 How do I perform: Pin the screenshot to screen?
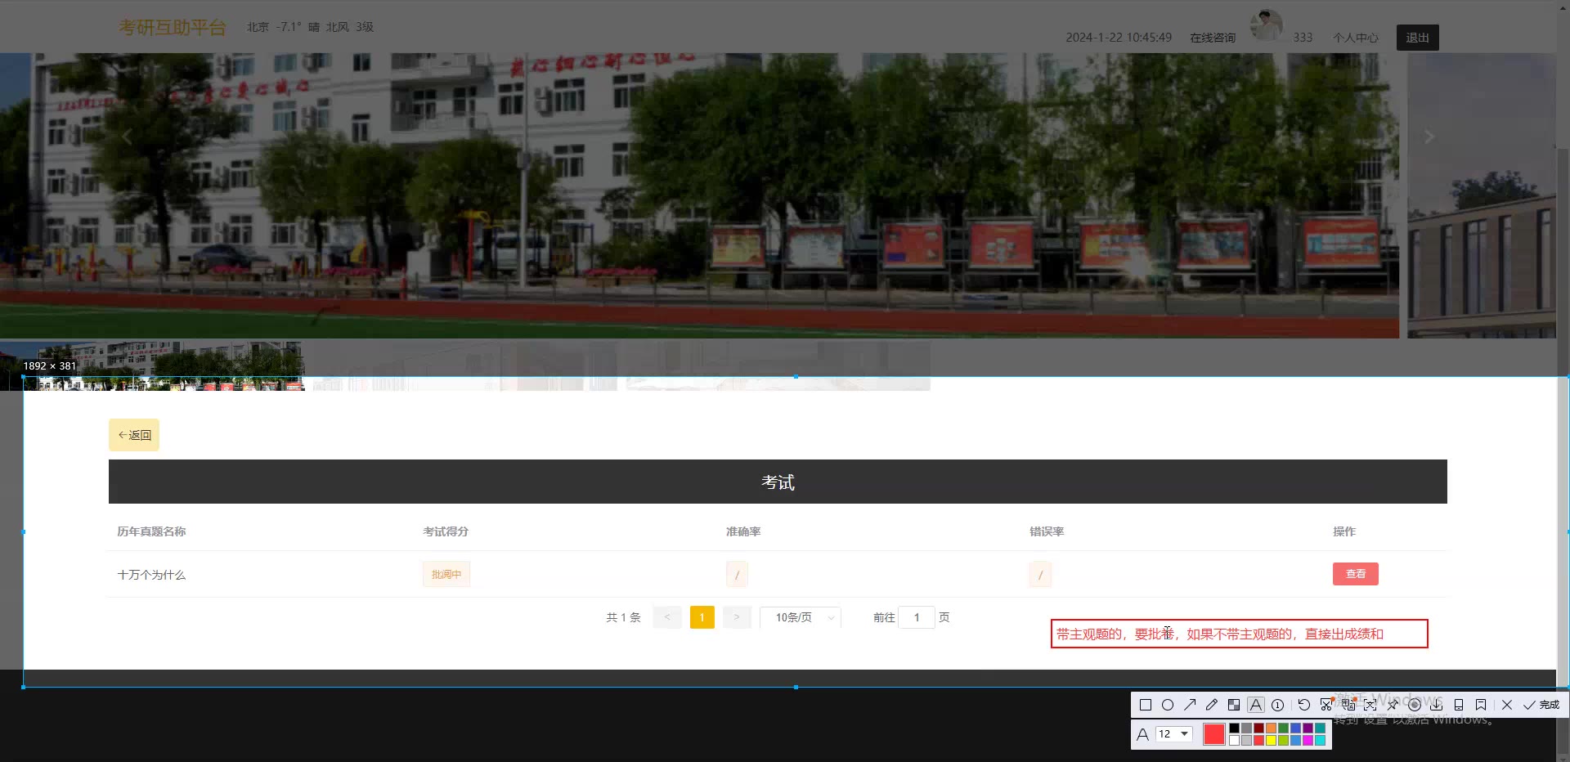[x=1393, y=705]
